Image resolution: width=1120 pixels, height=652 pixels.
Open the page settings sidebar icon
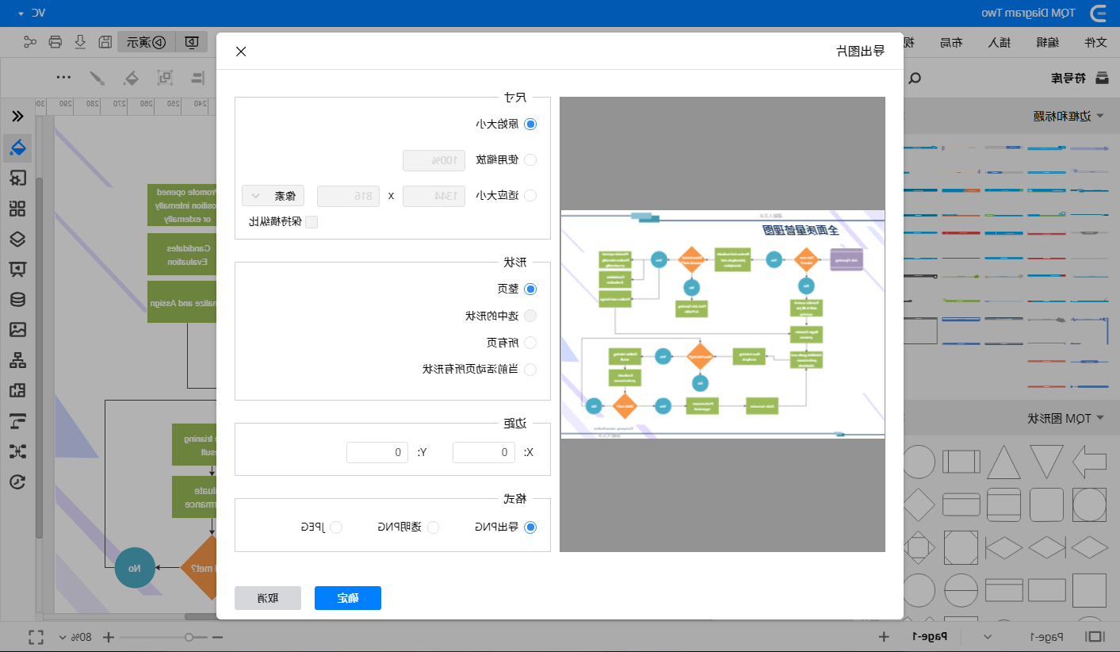[17, 178]
